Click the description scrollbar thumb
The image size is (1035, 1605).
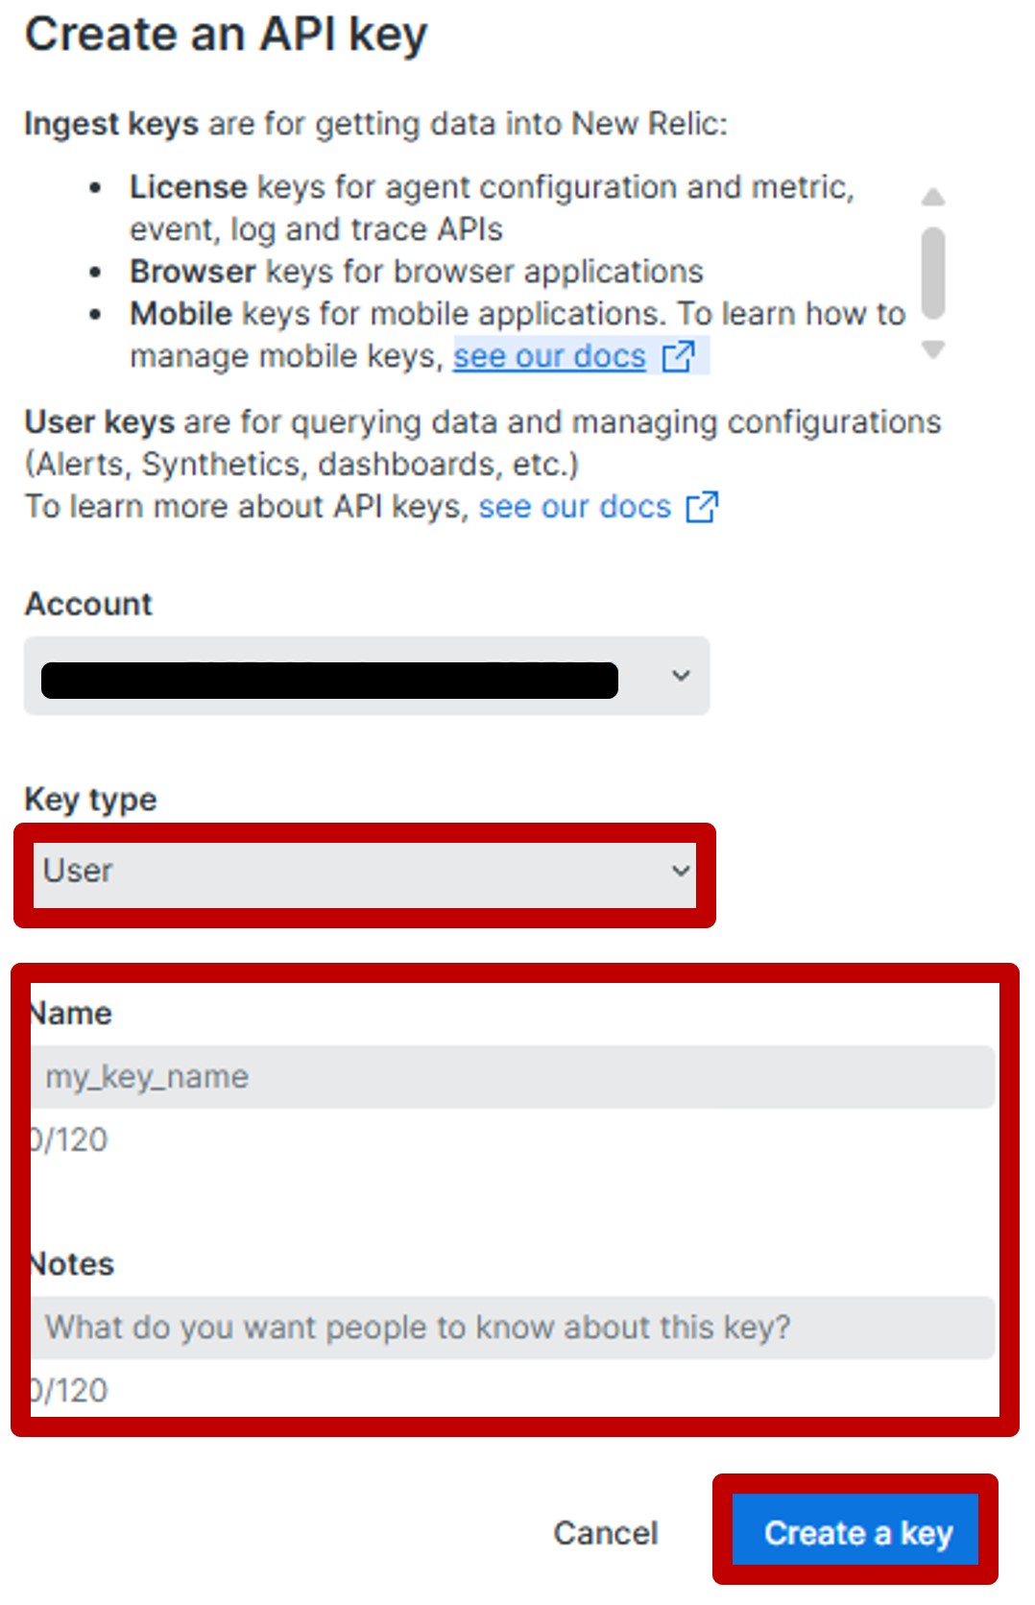(x=933, y=273)
